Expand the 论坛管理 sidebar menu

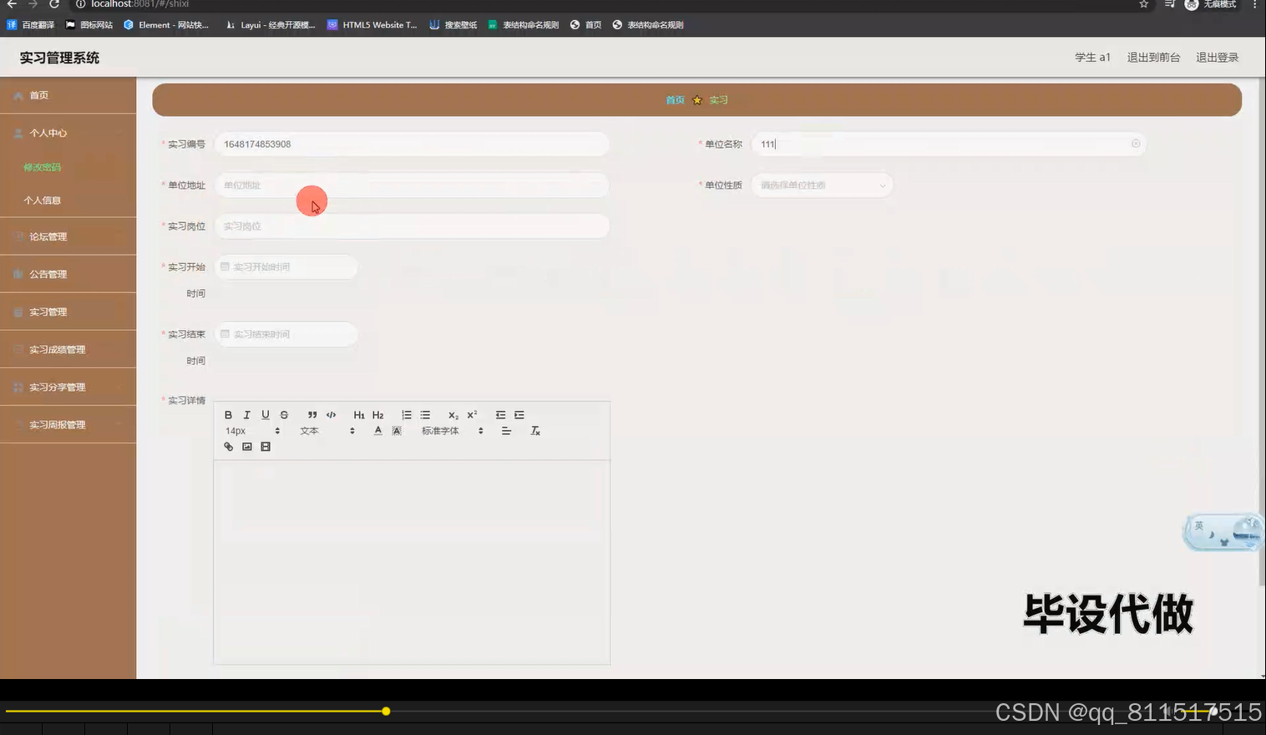68,236
